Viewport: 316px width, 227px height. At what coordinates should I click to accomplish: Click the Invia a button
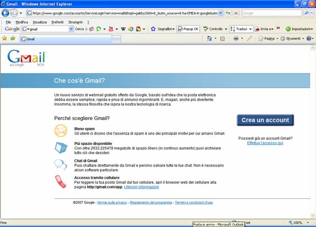coord(264,29)
